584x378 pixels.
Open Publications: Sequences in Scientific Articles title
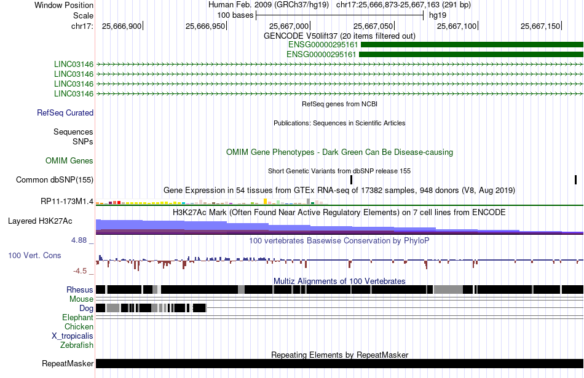pos(339,124)
